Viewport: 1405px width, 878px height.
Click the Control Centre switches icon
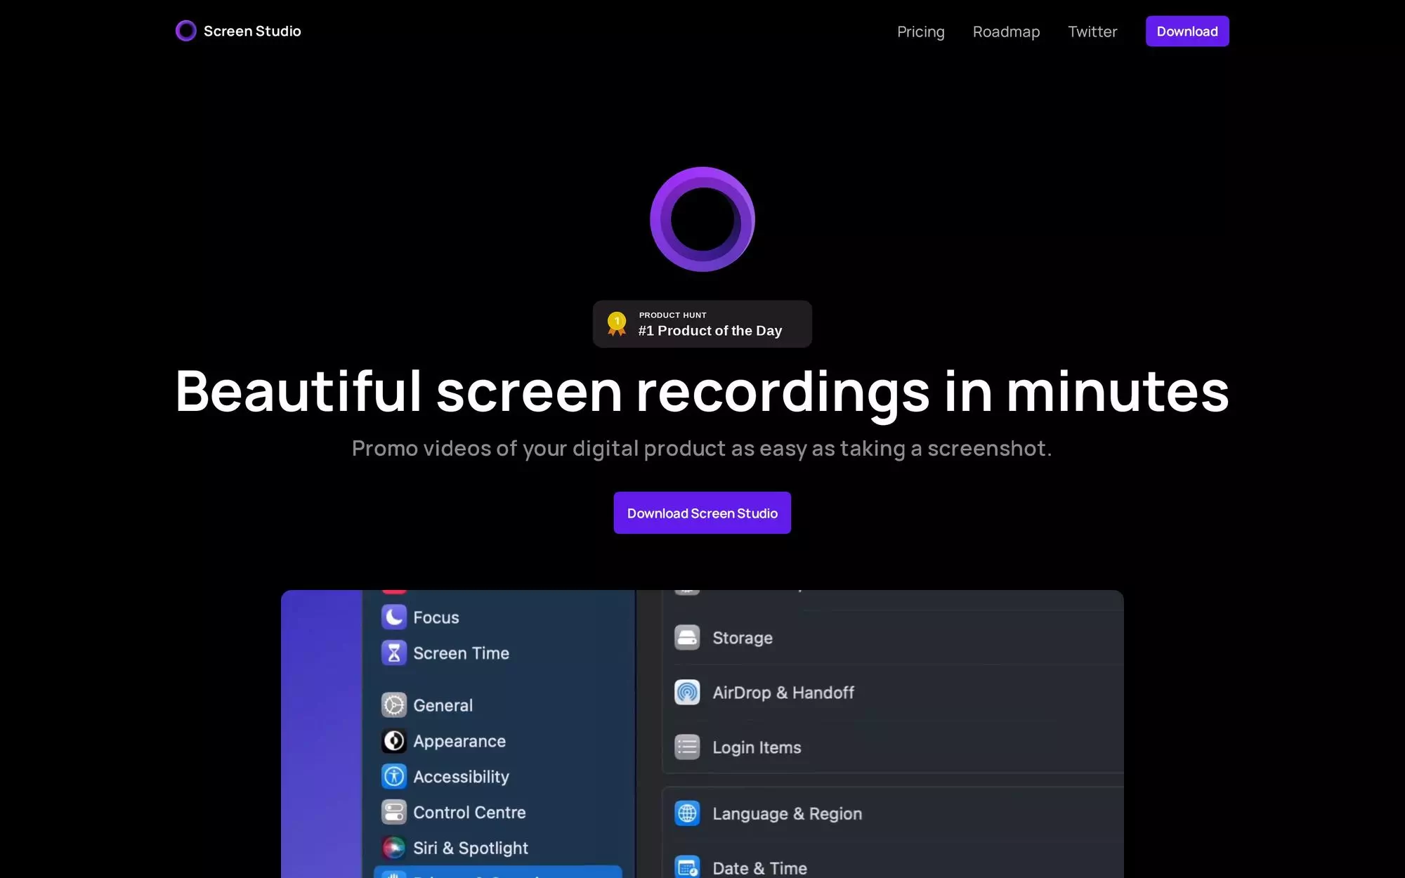tap(394, 812)
